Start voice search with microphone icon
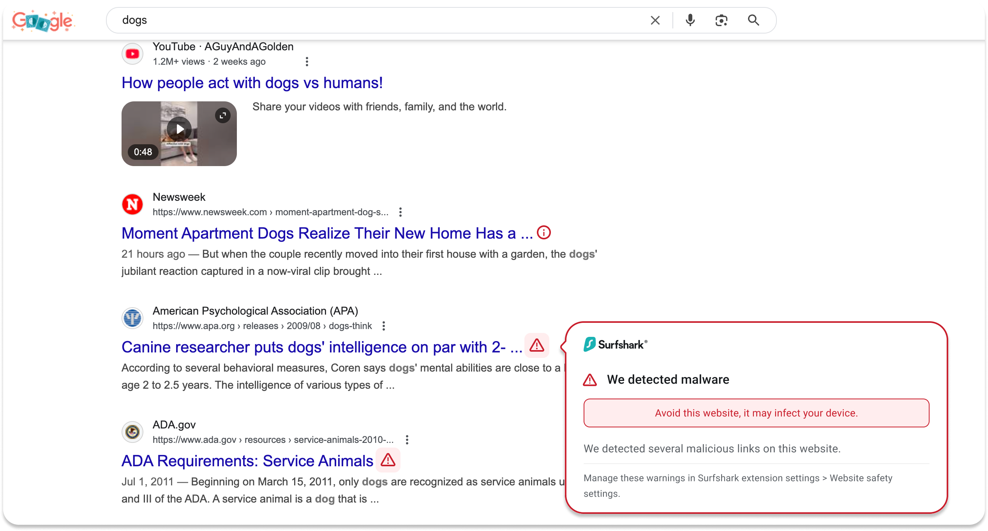Screen dimensions: 988x531 pos(690,20)
